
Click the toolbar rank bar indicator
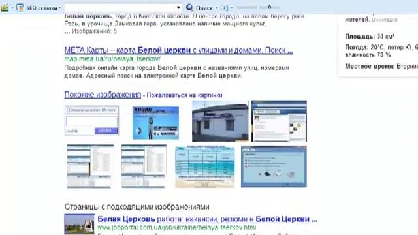(258, 7)
